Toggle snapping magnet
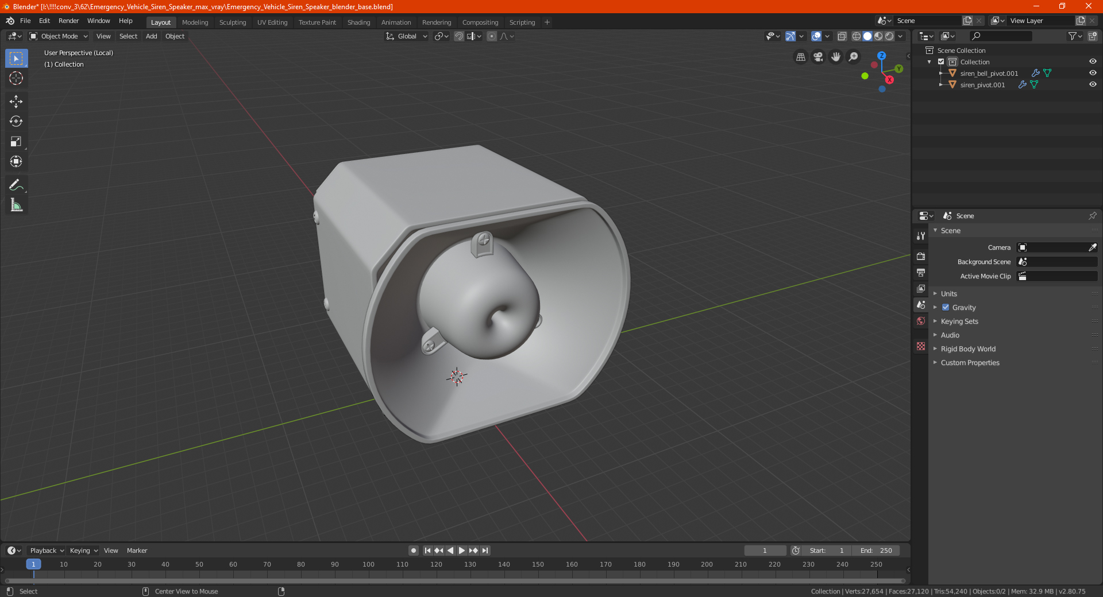Viewport: 1103px width, 597px height. 459,36
